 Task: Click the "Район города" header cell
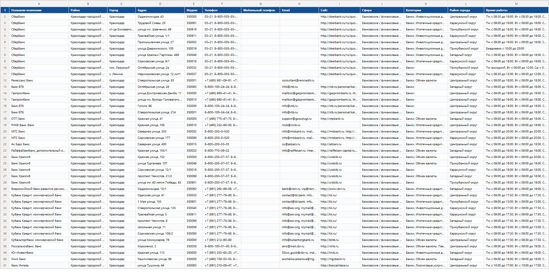pos(466,10)
